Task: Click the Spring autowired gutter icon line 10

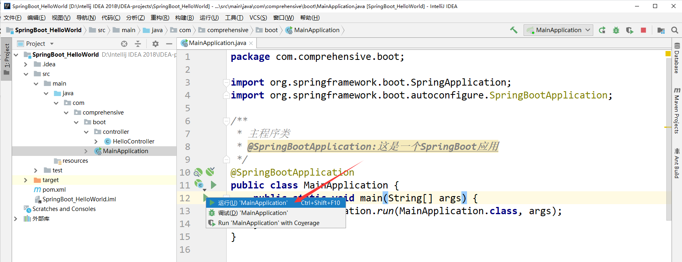Action: [210, 172]
